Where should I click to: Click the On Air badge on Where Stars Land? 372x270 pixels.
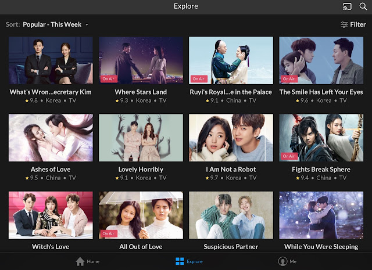pos(109,79)
